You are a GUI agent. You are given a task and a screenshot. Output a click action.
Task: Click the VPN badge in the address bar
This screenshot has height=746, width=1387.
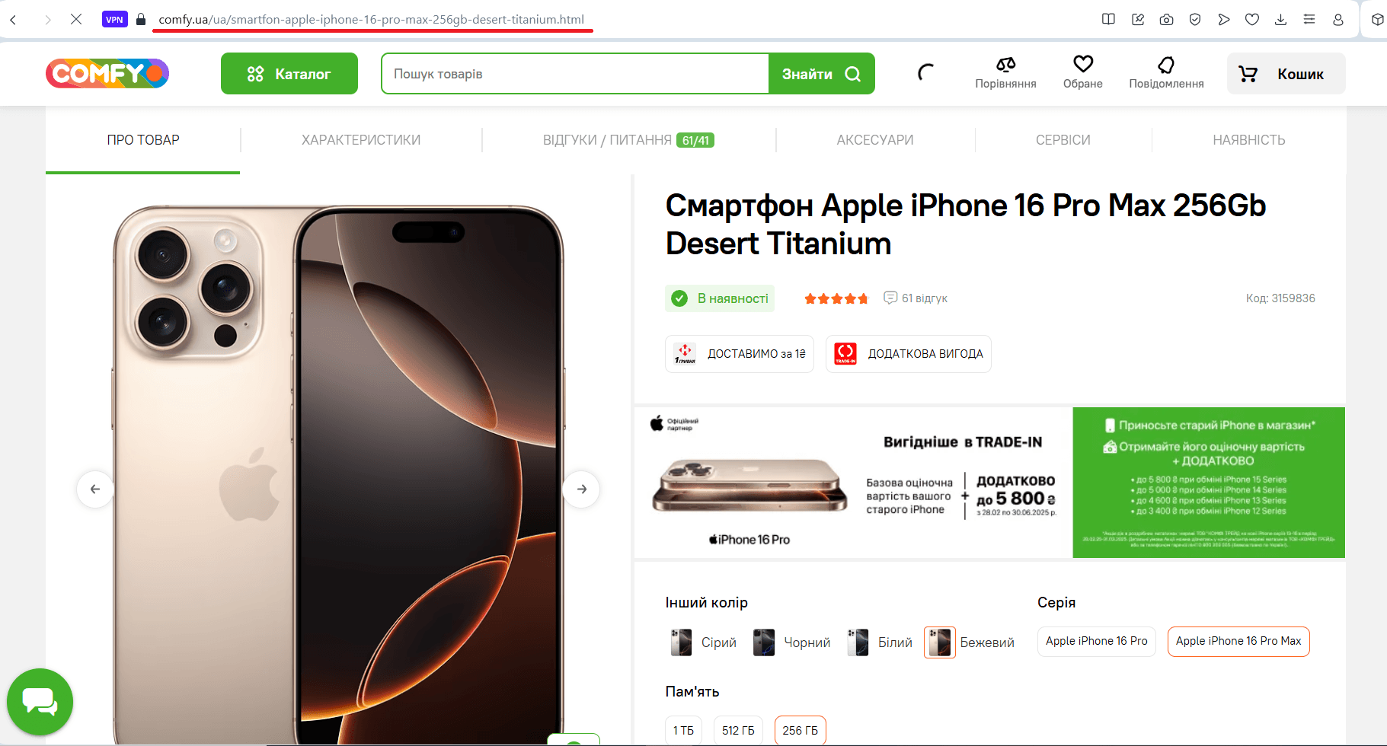115,19
